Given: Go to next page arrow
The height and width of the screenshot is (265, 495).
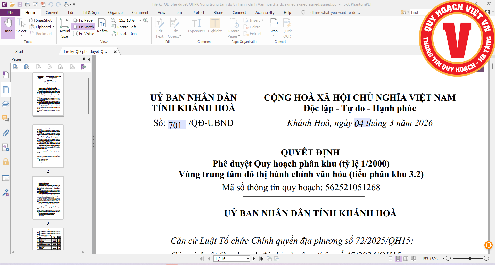Looking at the screenshot, I should click(x=254, y=259).
